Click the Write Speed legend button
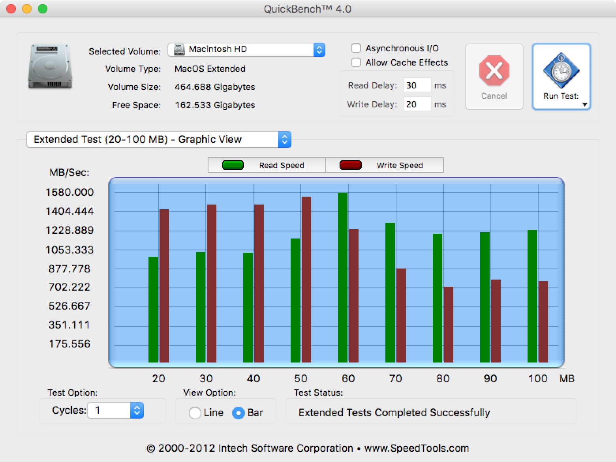The width and height of the screenshot is (616, 462). (385, 165)
